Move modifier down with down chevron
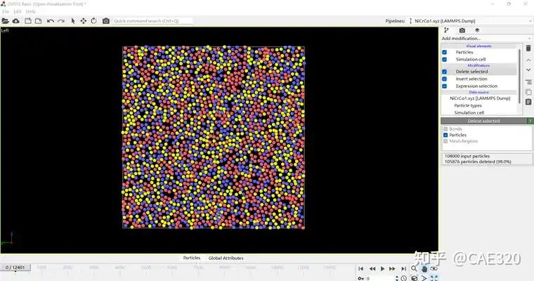534x281 pixels. coord(528,70)
